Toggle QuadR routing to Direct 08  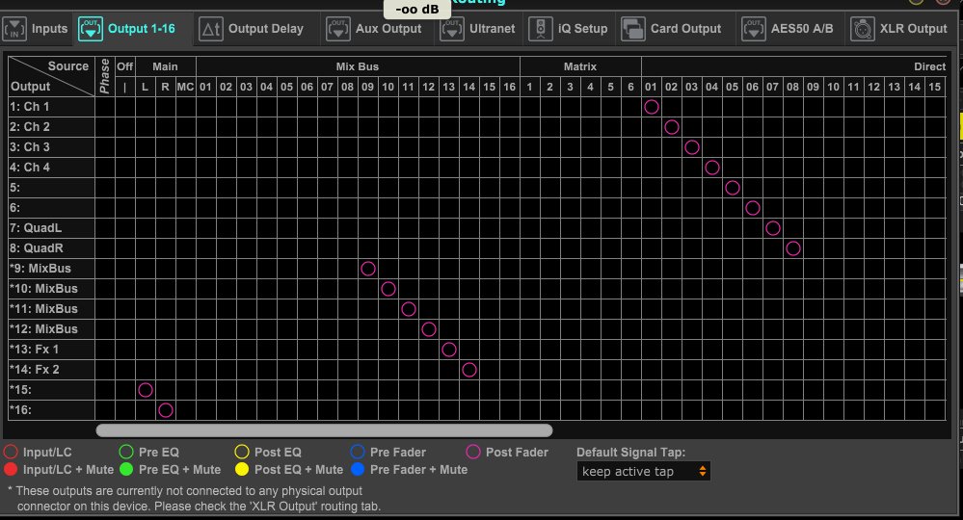(x=793, y=248)
